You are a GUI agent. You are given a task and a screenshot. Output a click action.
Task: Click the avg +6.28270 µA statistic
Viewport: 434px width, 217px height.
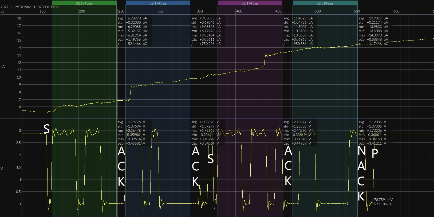coord(132,18)
